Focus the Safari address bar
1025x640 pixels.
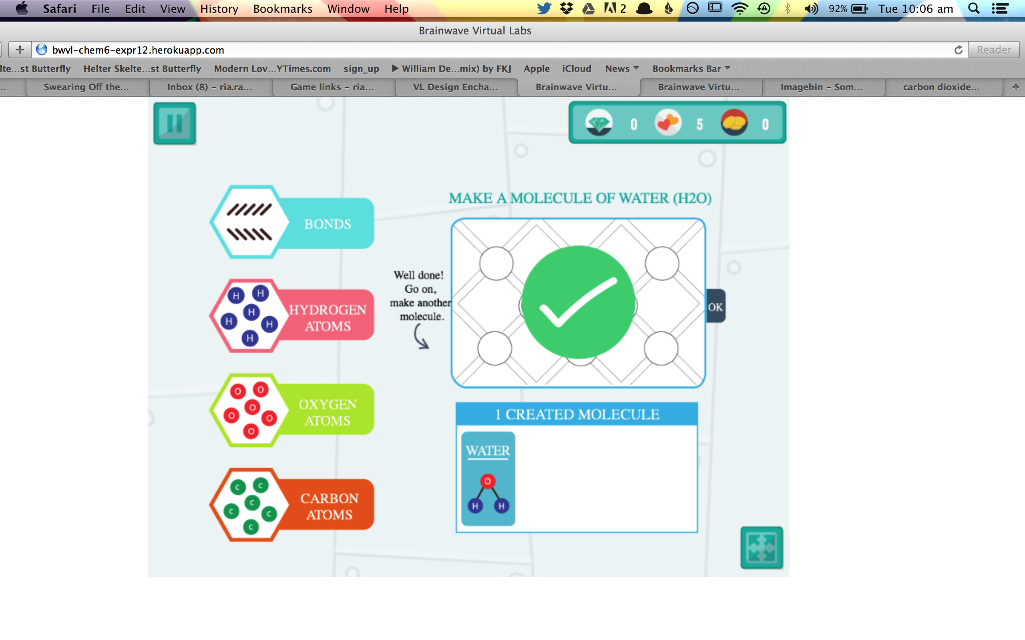coord(500,50)
